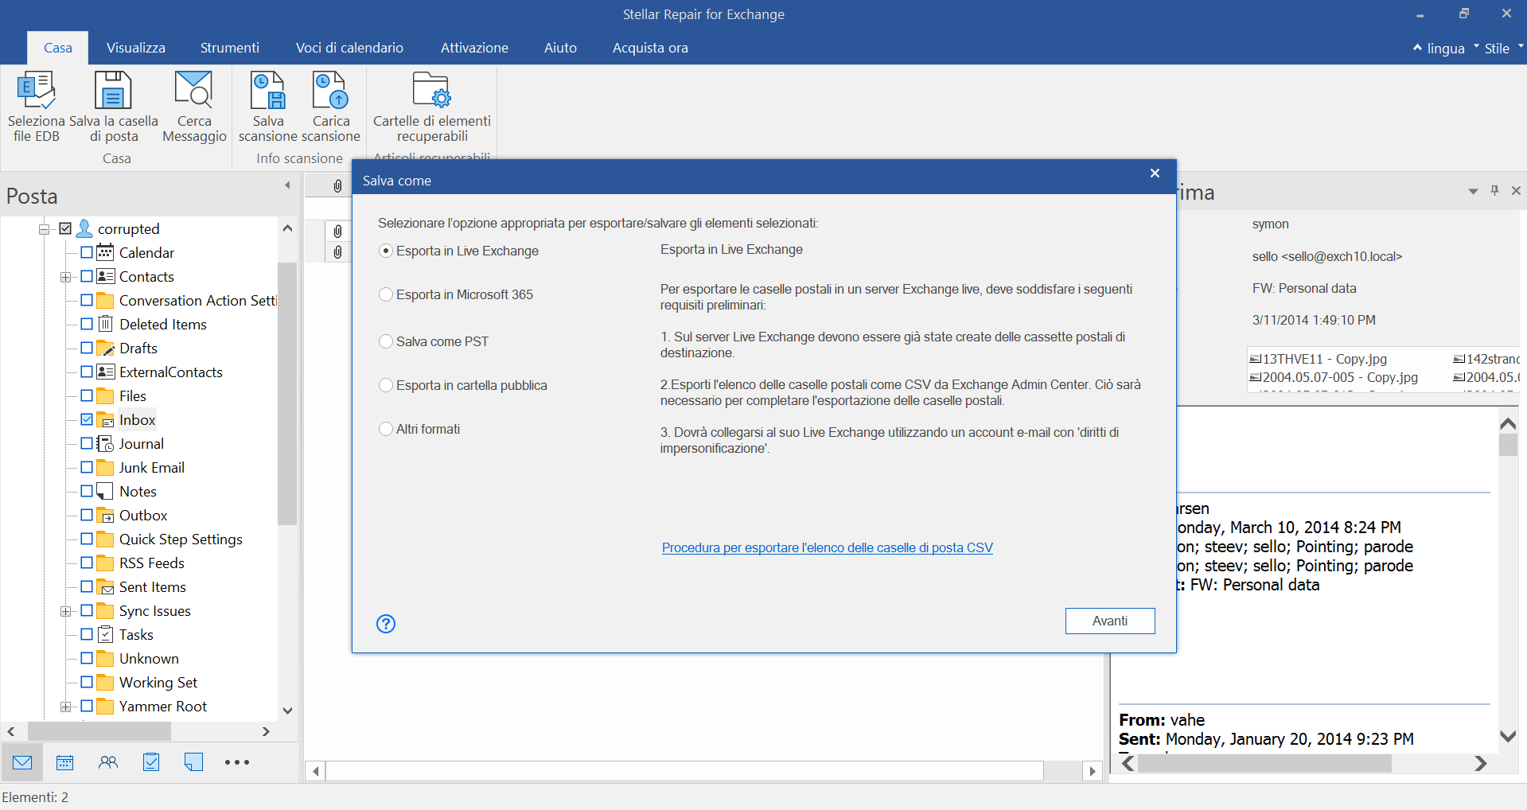
Task: Click the Notes folder icon
Action: (x=105, y=491)
